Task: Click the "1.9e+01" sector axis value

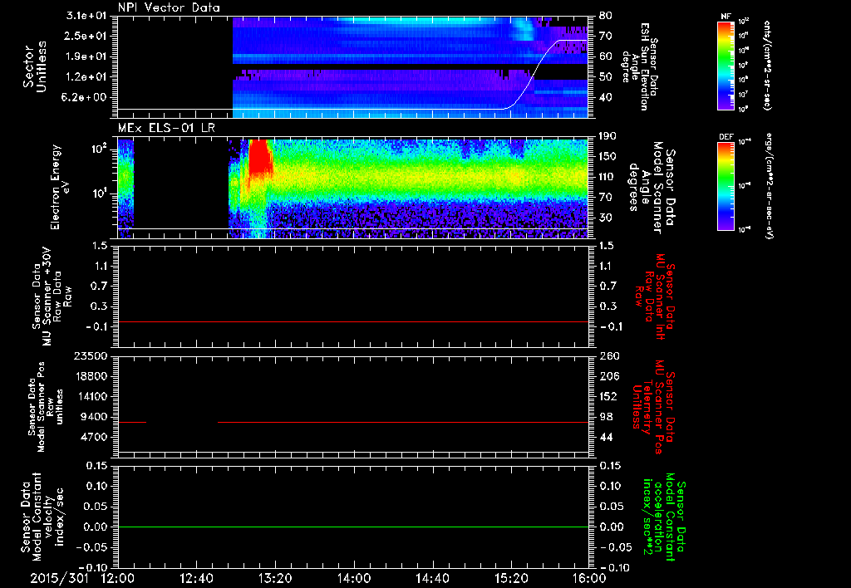Action: pyautogui.click(x=86, y=56)
